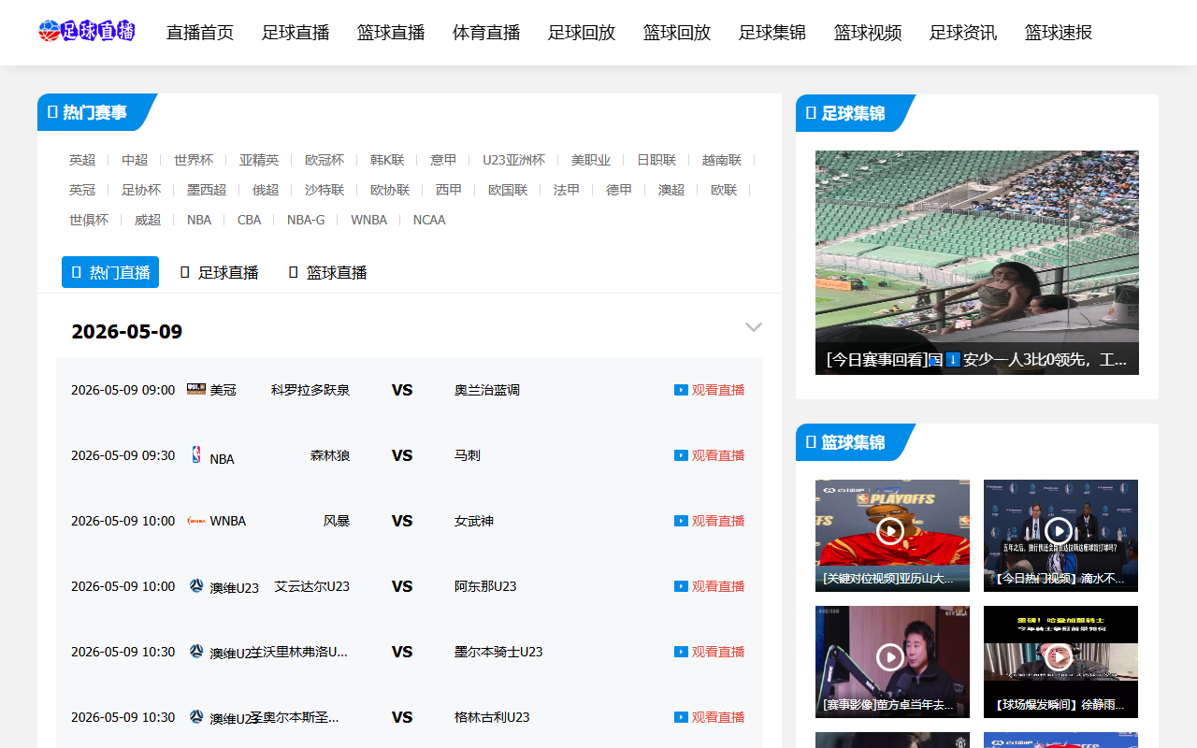1197x748 pixels.
Task: Click 热门赛事 section header
Action: pyautogui.click(x=94, y=112)
